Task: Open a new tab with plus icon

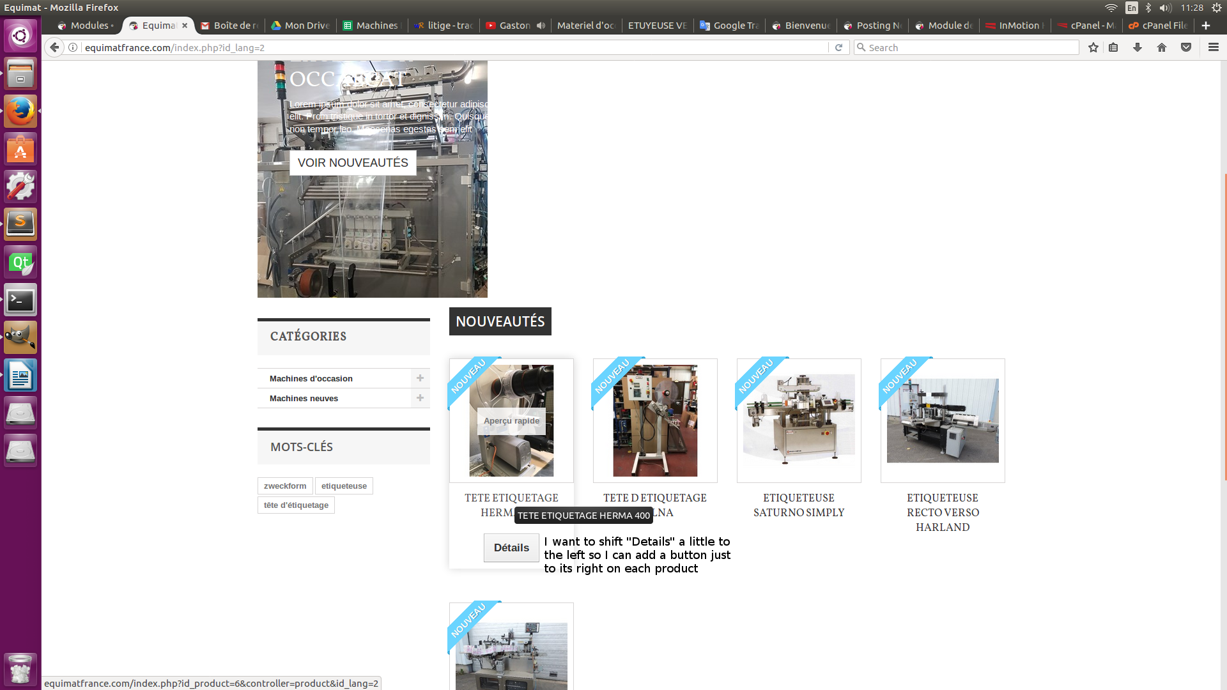Action: pos(1206,26)
